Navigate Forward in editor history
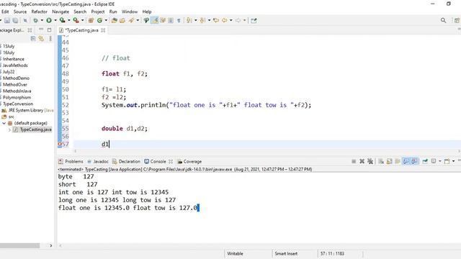The width and height of the screenshot is (461, 259). pos(238,21)
